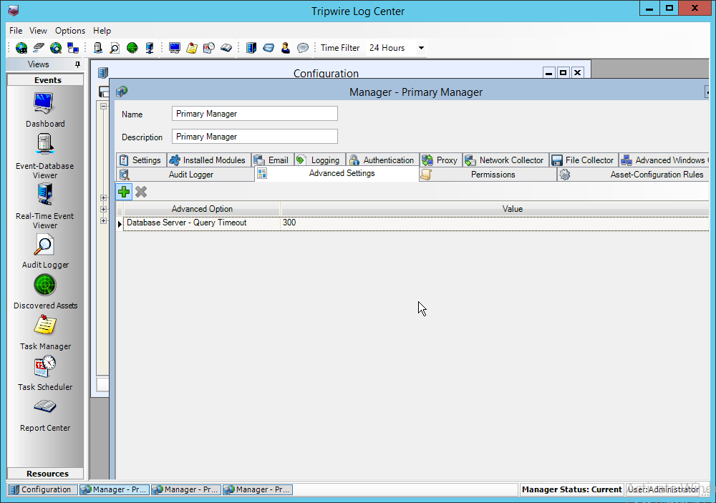
Task: Click the green plus add option icon
Action: click(125, 192)
